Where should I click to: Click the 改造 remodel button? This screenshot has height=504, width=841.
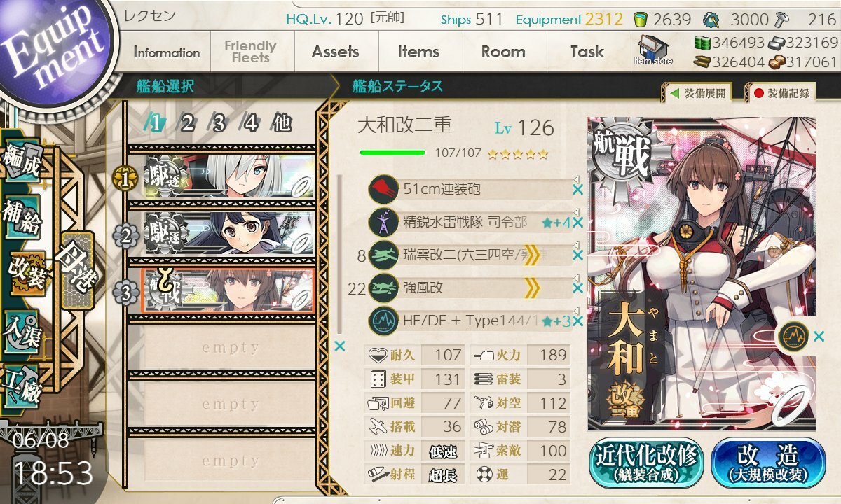768,463
